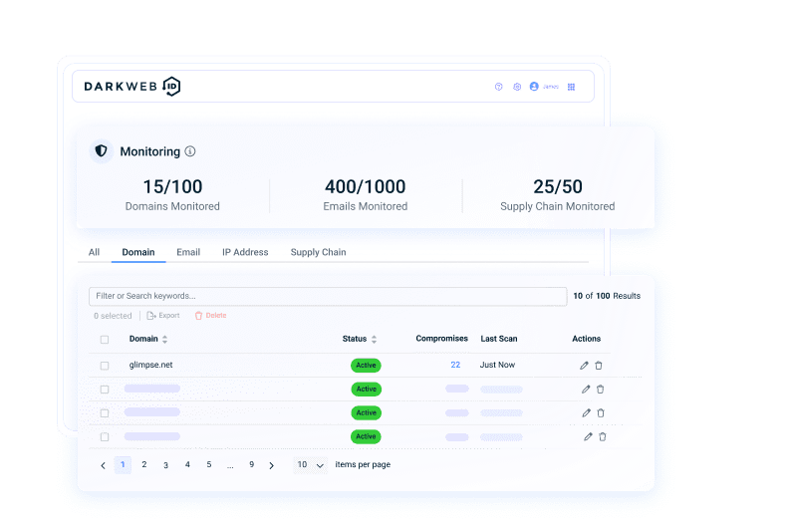Switch to the Email tab
This screenshot has width=788, height=527.
188,252
